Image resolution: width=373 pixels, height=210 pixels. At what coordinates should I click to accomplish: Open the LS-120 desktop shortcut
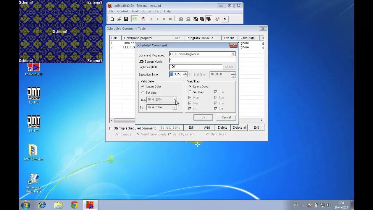tap(34, 95)
